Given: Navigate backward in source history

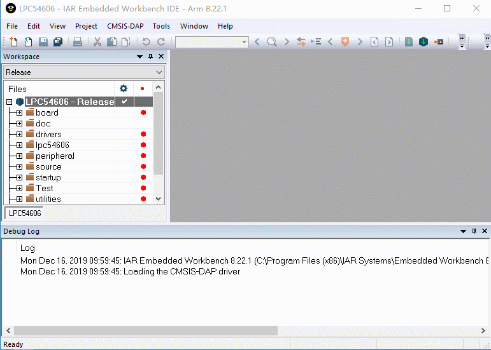Looking at the screenshot, I should point(374,41).
